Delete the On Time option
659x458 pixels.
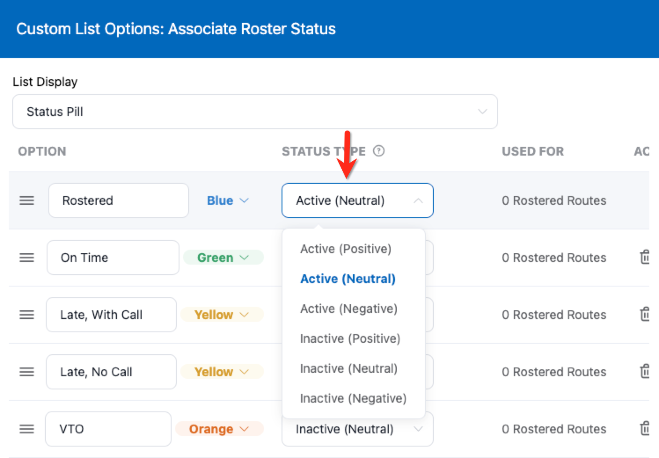(644, 257)
